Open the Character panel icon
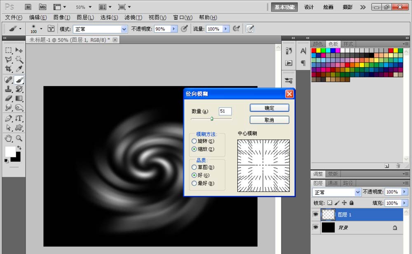 pos(303,51)
